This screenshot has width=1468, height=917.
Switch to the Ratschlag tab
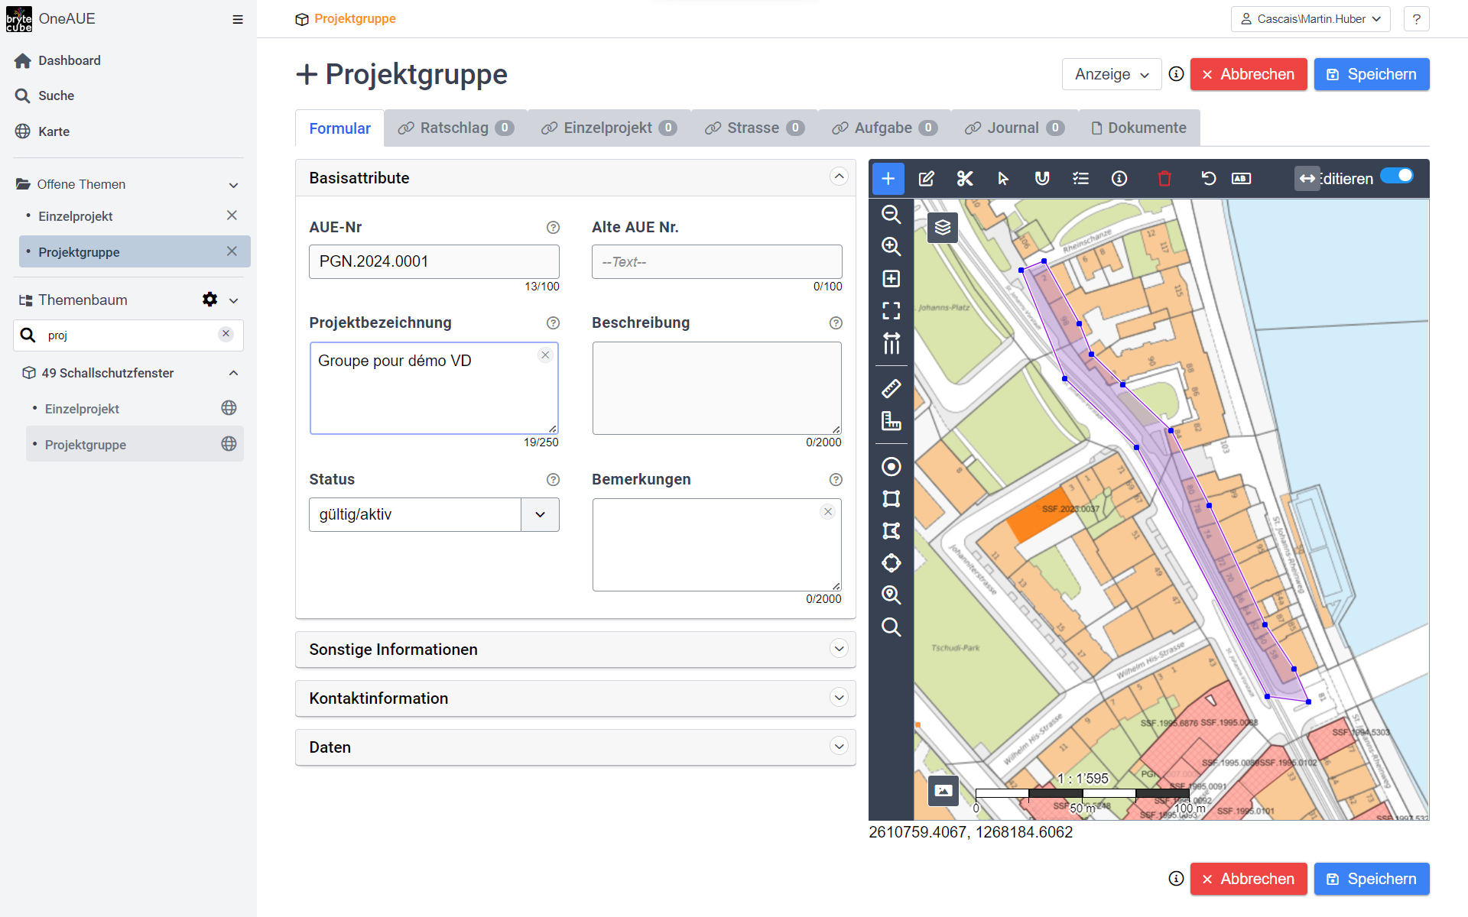[x=455, y=128]
